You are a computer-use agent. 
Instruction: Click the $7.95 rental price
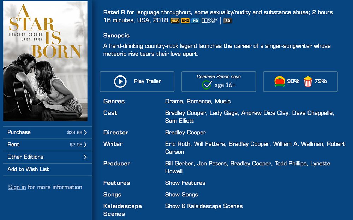[x=76, y=145]
